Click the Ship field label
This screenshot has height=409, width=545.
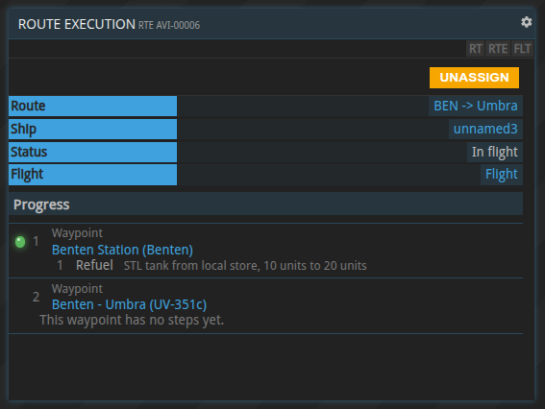click(x=92, y=129)
